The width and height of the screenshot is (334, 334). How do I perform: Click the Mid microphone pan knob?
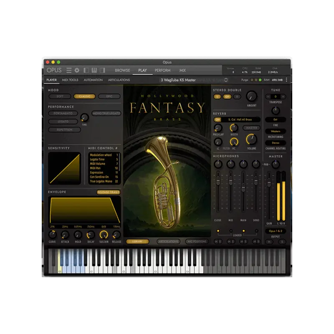231,164
